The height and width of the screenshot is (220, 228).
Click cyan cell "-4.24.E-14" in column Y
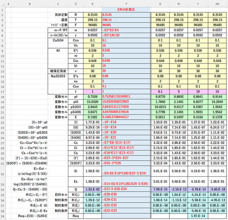point(198,195)
